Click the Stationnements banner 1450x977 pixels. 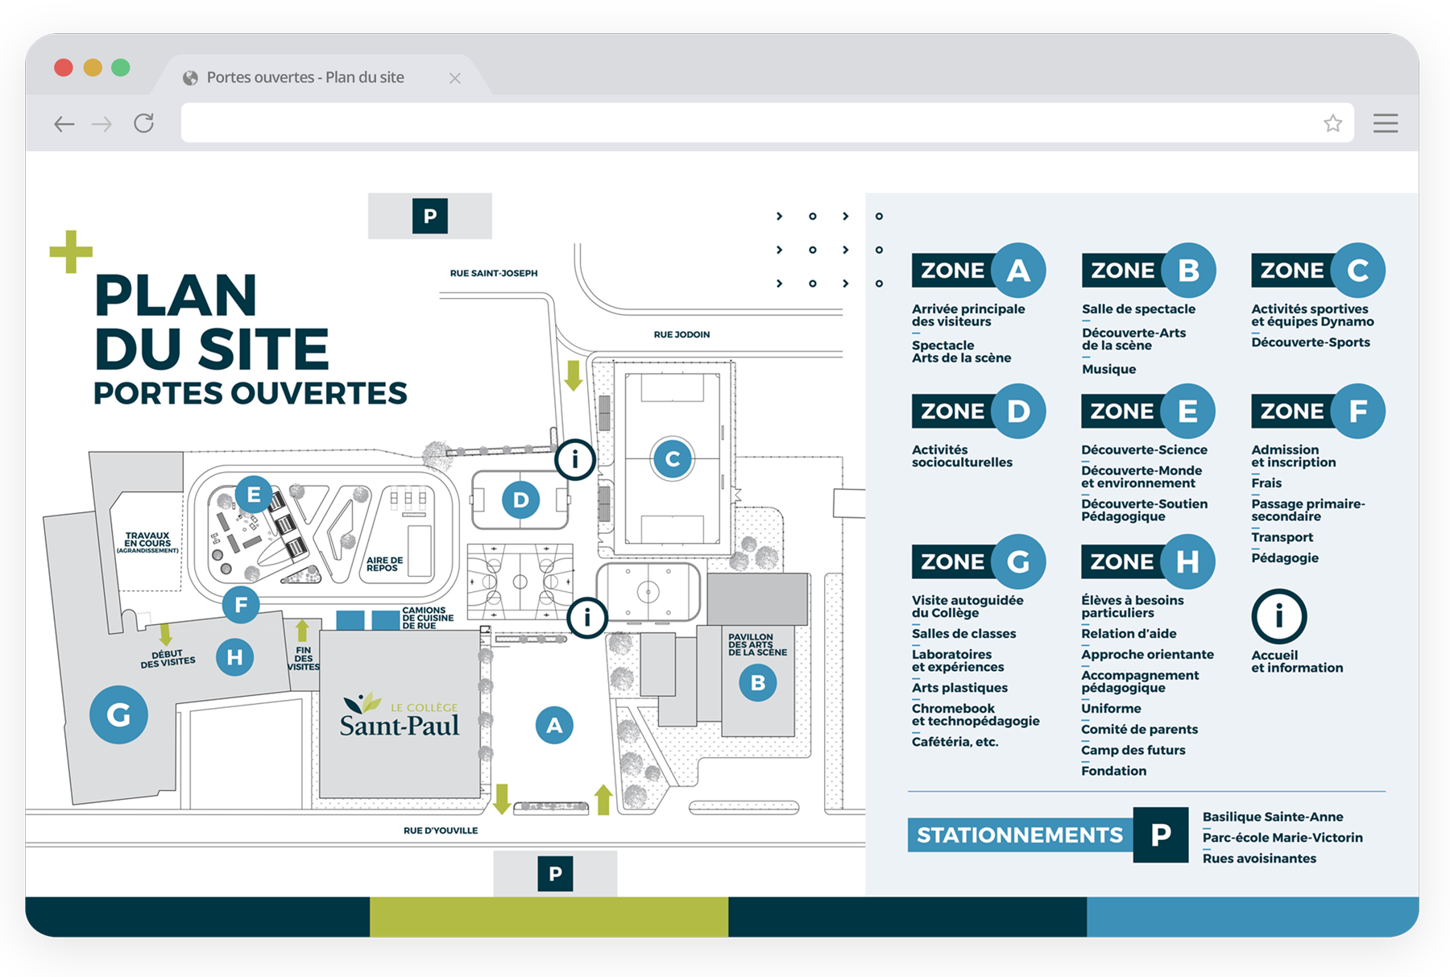click(1020, 835)
